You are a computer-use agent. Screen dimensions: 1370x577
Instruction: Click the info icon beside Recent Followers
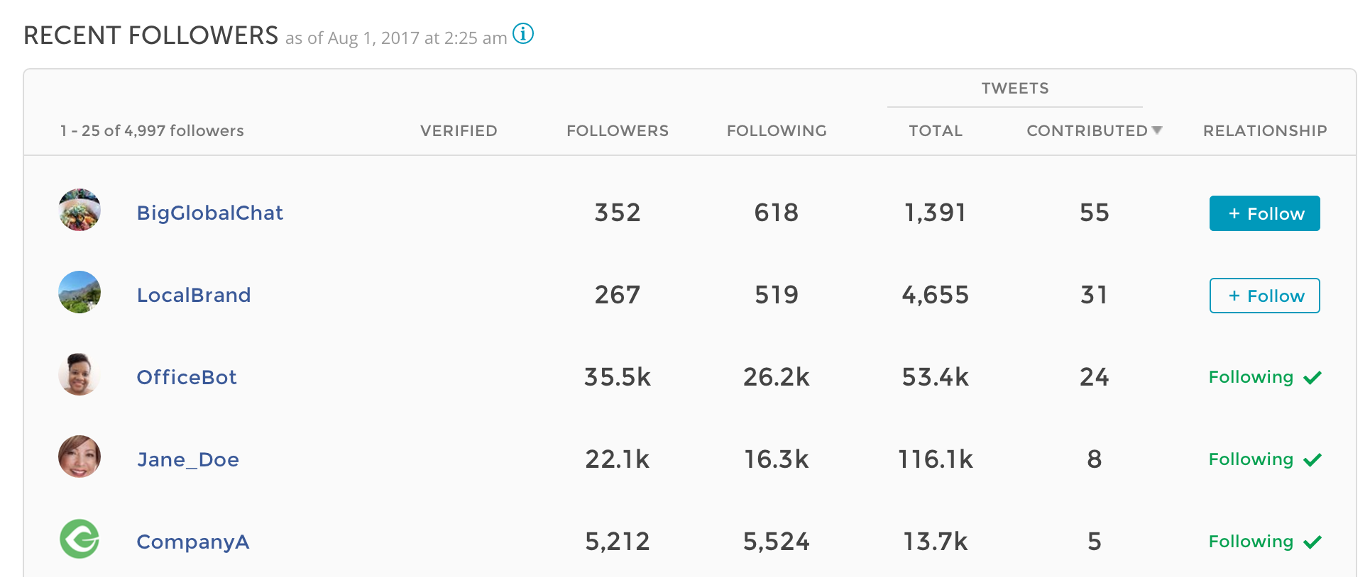point(523,33)
